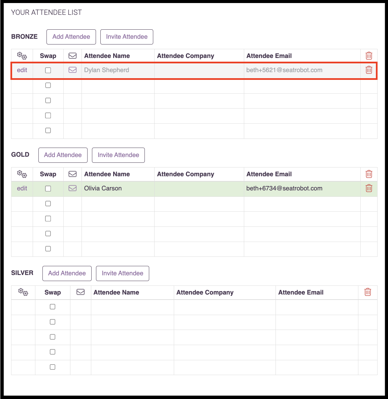Click the Attendee Name header in the Bronze table
The height and width of the screenshot is (399, 388).
point(107,56)
